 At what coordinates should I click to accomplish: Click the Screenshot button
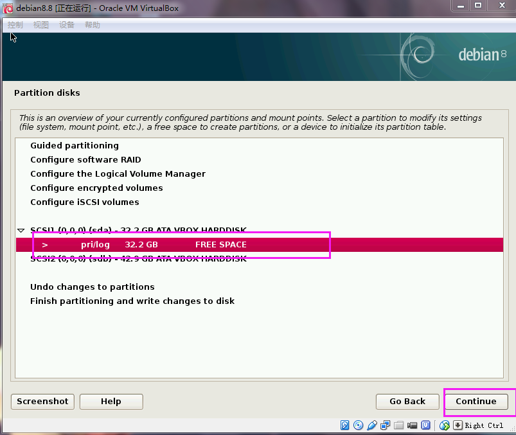coord(42,402)
